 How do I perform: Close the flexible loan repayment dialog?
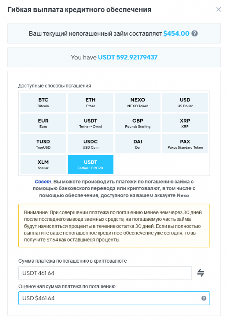(x=219, y=10)
